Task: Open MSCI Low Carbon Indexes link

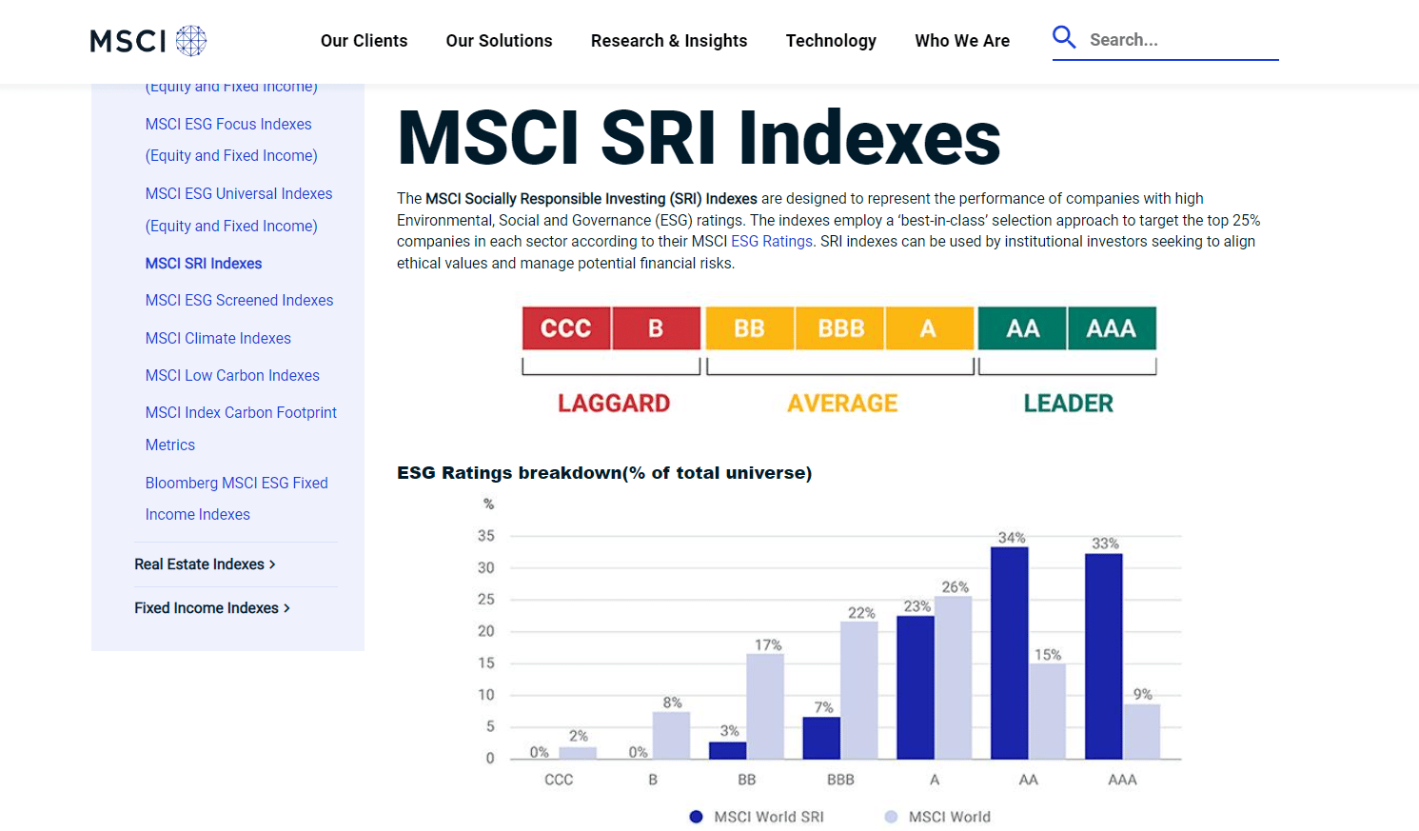Action: point(232,376)
